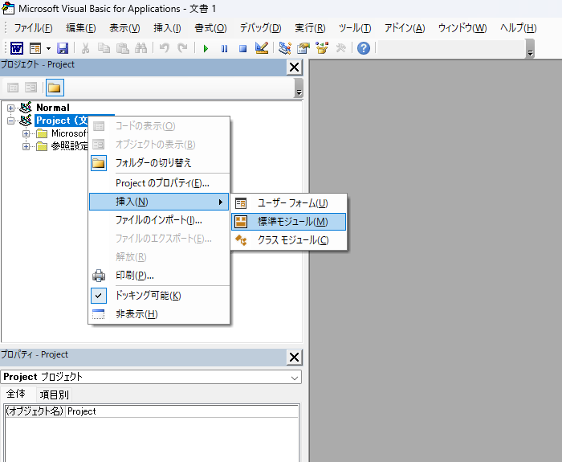
Task: Open Find with binoculars icon
Action: [140, 47]
